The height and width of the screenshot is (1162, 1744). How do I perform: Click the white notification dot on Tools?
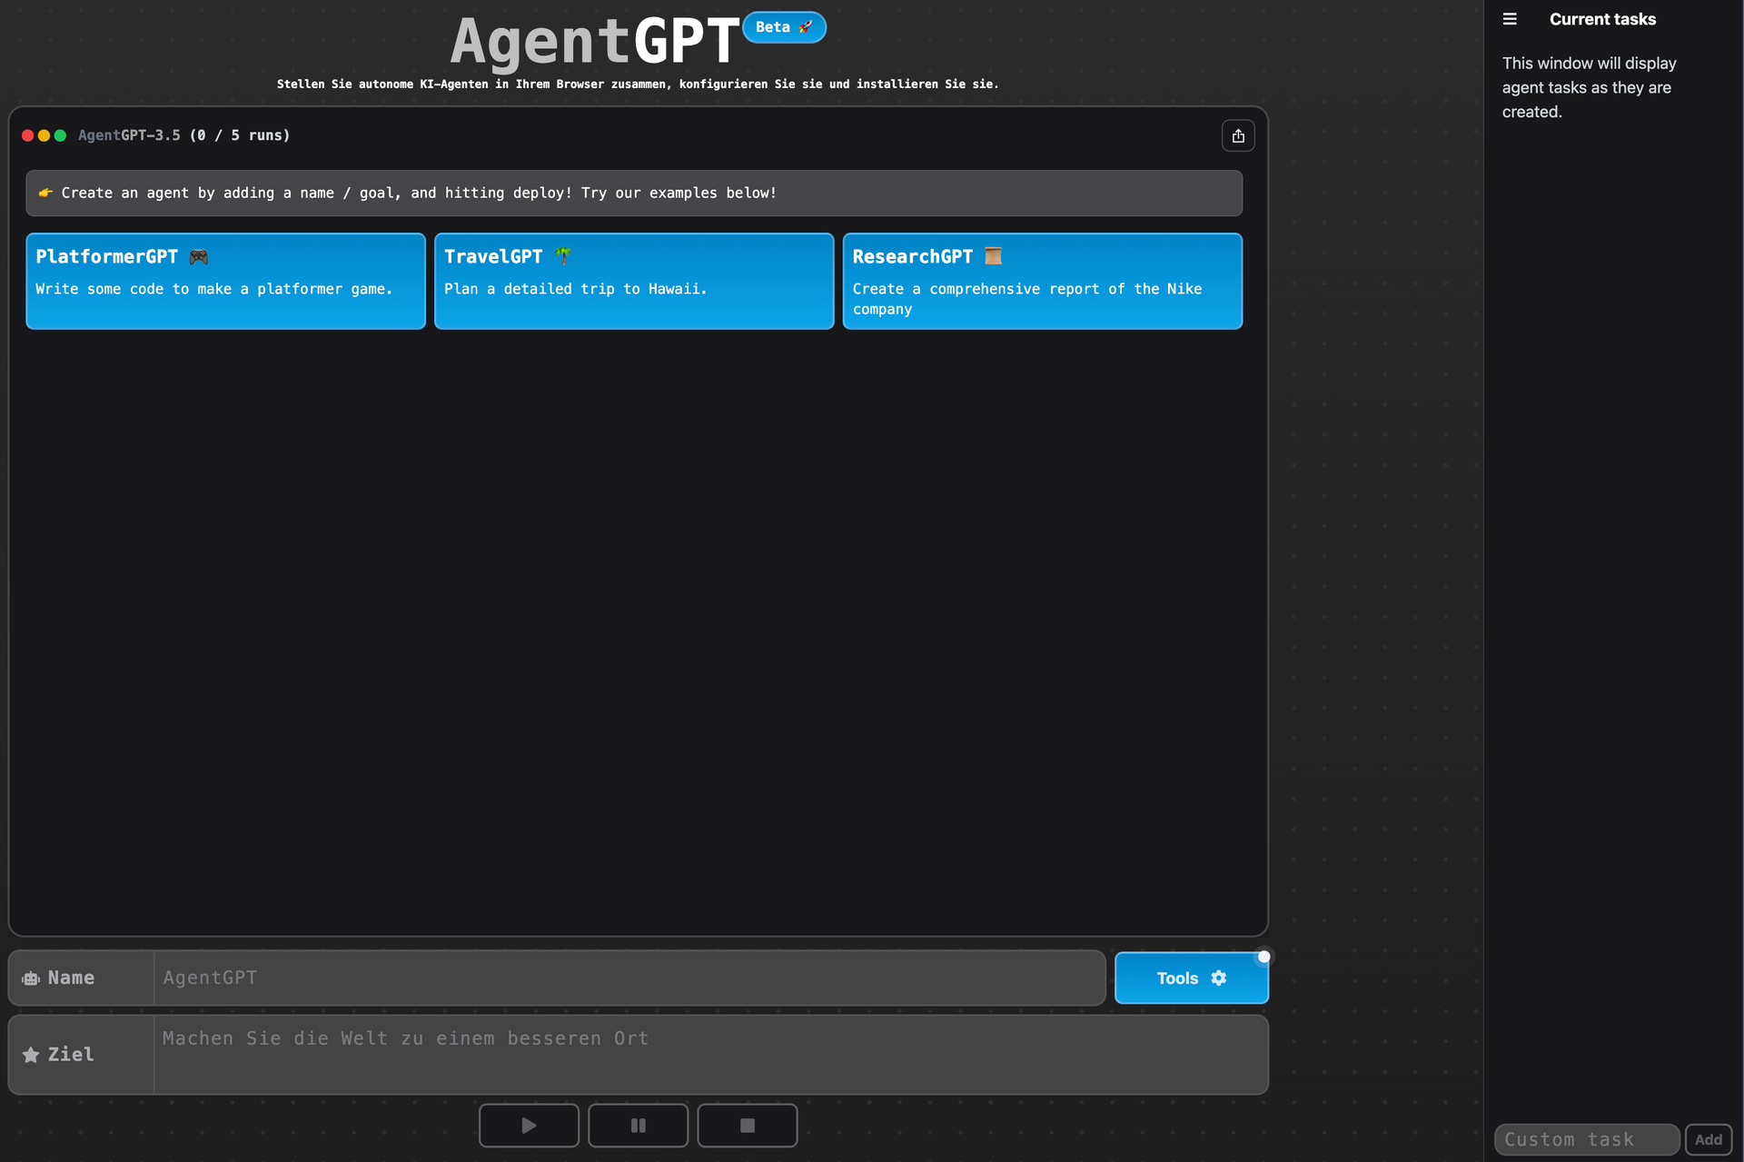pyautogui.click(x=1263, y=957)
